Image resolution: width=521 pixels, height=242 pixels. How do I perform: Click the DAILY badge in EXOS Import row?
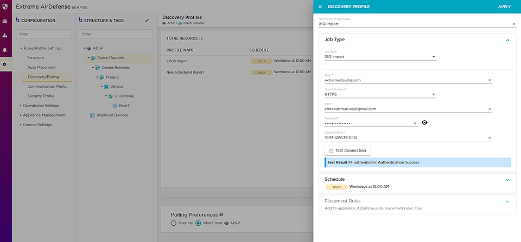[262, 61]
